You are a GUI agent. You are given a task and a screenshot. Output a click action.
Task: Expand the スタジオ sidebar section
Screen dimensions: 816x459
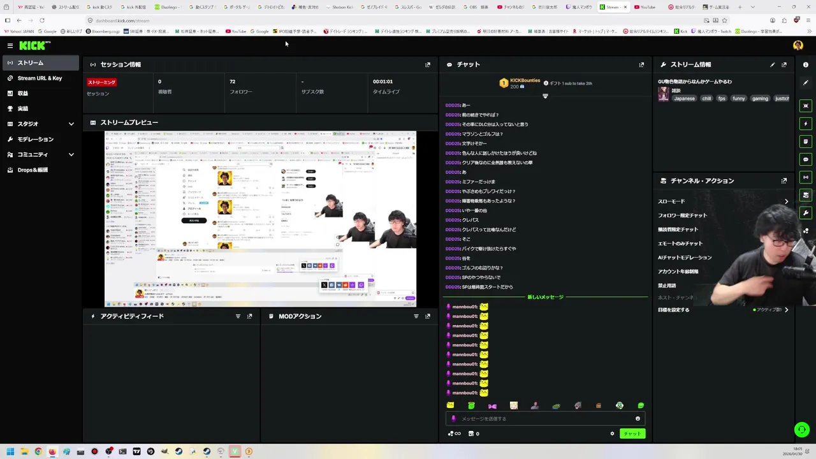click(71, 124)
